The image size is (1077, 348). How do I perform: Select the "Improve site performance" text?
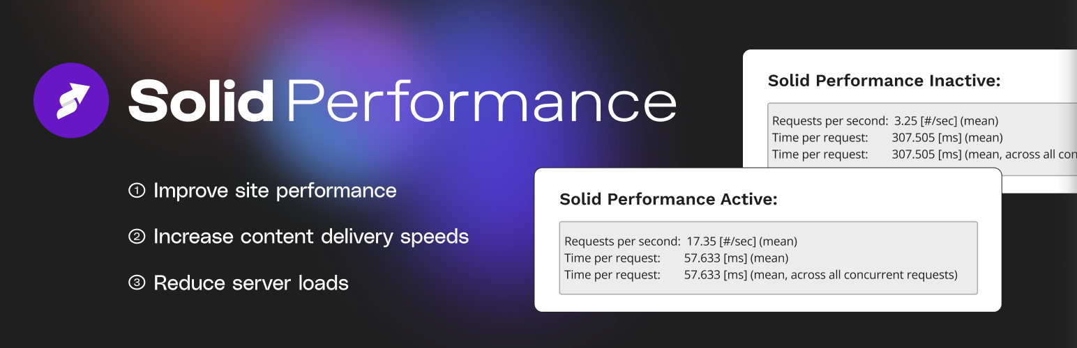(275, 191)
